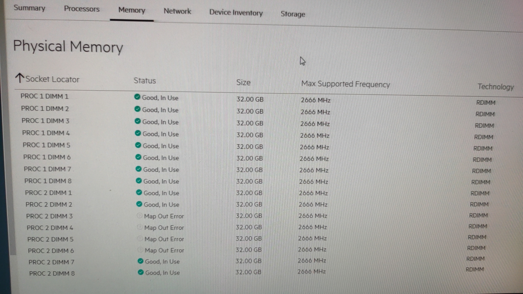Sort by Status column header
This screenshot has width=523, height=294.
[x=145, y=81]
